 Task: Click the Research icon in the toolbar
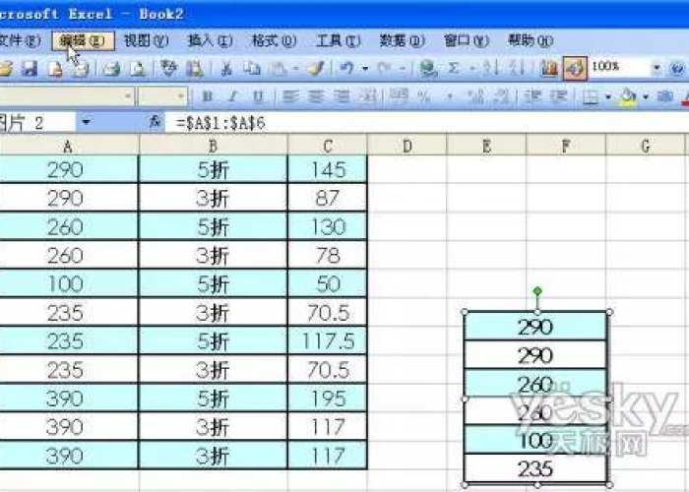[x=195, y=69]
